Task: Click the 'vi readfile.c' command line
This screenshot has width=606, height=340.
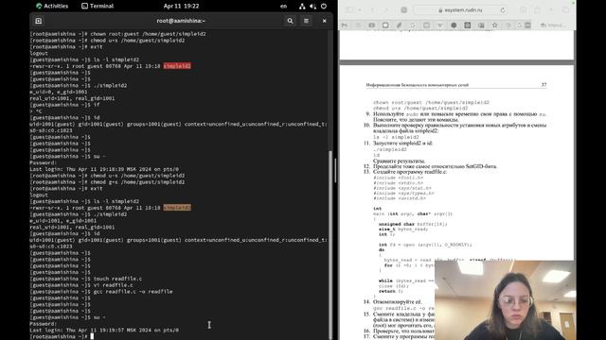Action: (x=81, y=285)
